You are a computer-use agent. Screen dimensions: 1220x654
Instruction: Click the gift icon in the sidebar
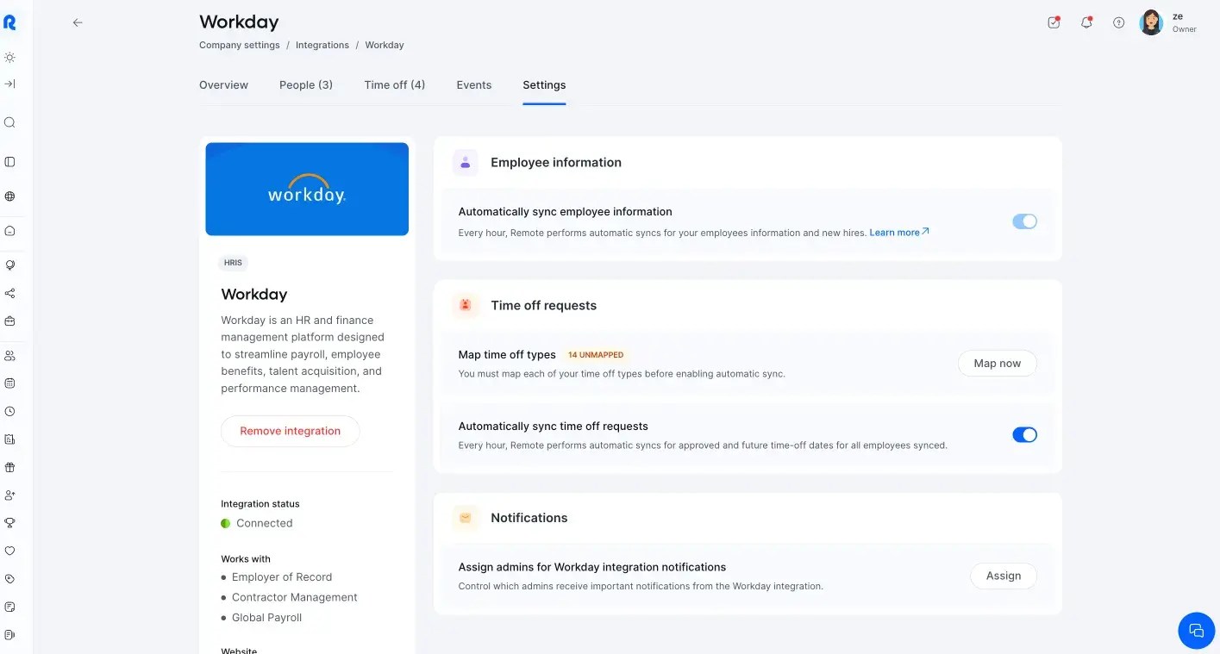pyautogui.click(x=9, y=466)
